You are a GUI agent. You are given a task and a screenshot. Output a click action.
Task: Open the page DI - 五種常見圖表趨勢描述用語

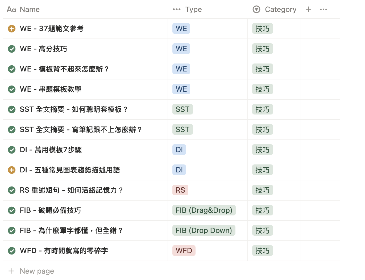[70, 170]
